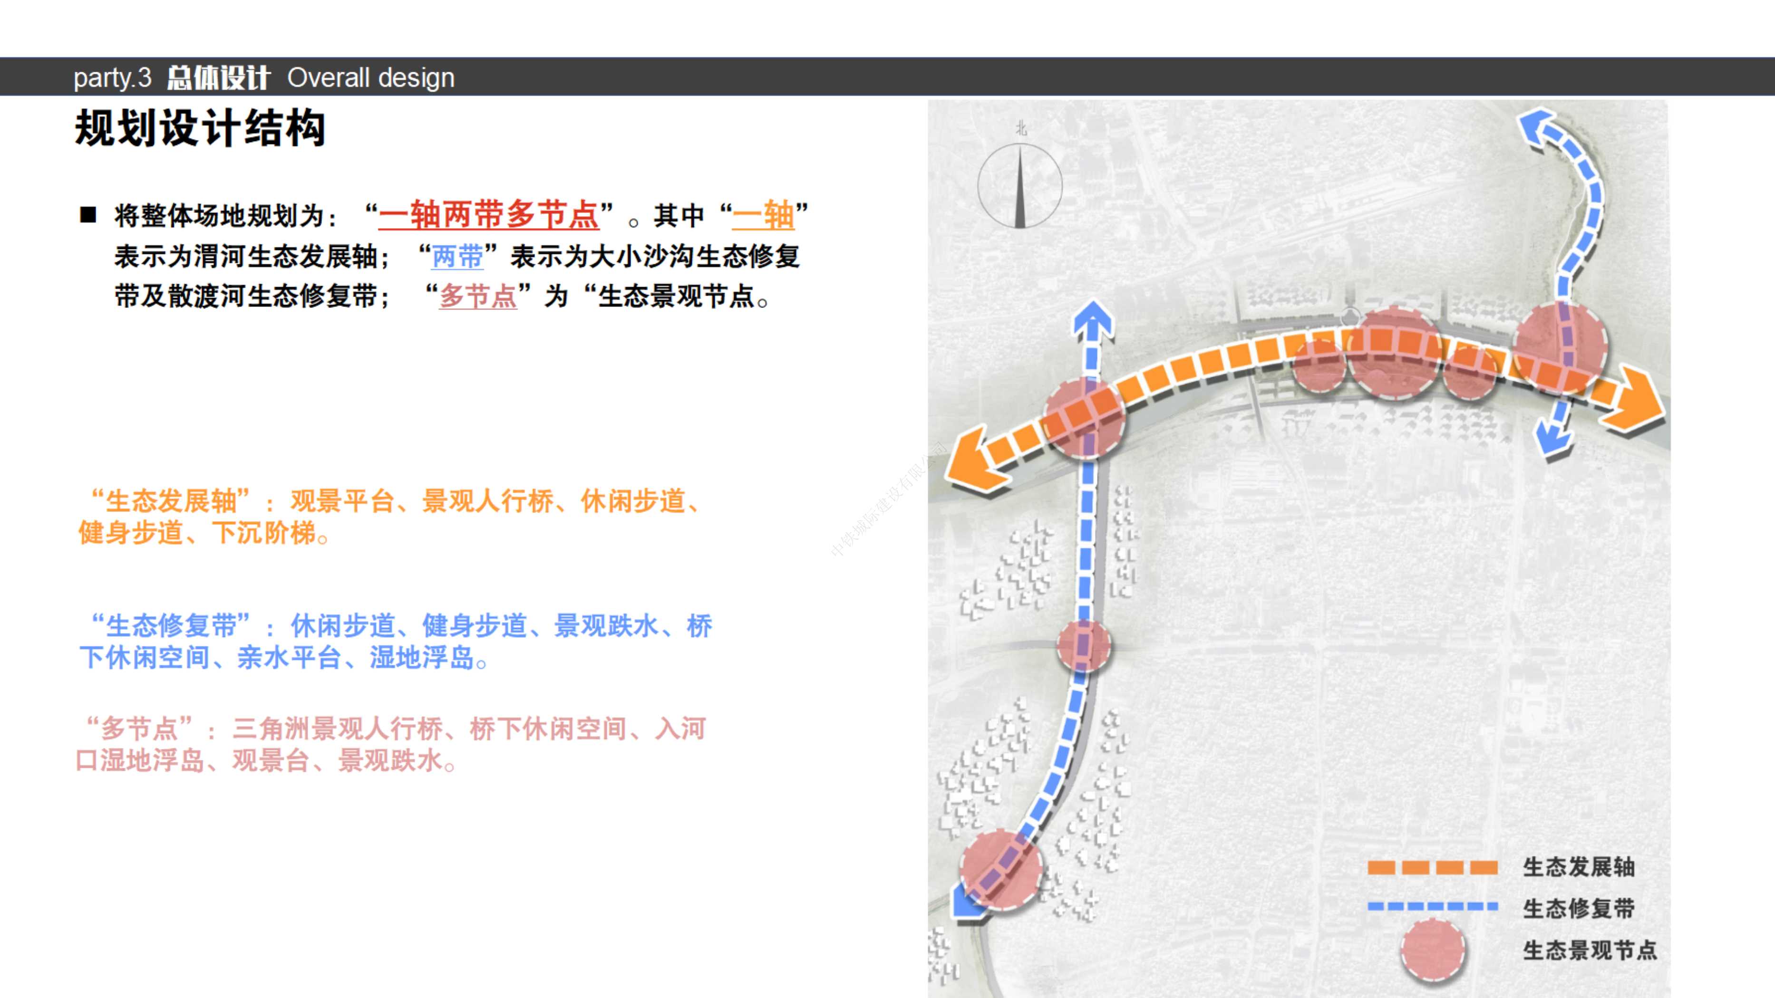
Task: Click the orange dashed line legend sample
Action: pos(1433,867)
